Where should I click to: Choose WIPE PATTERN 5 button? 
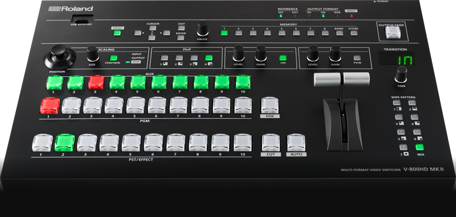[401, 132]
